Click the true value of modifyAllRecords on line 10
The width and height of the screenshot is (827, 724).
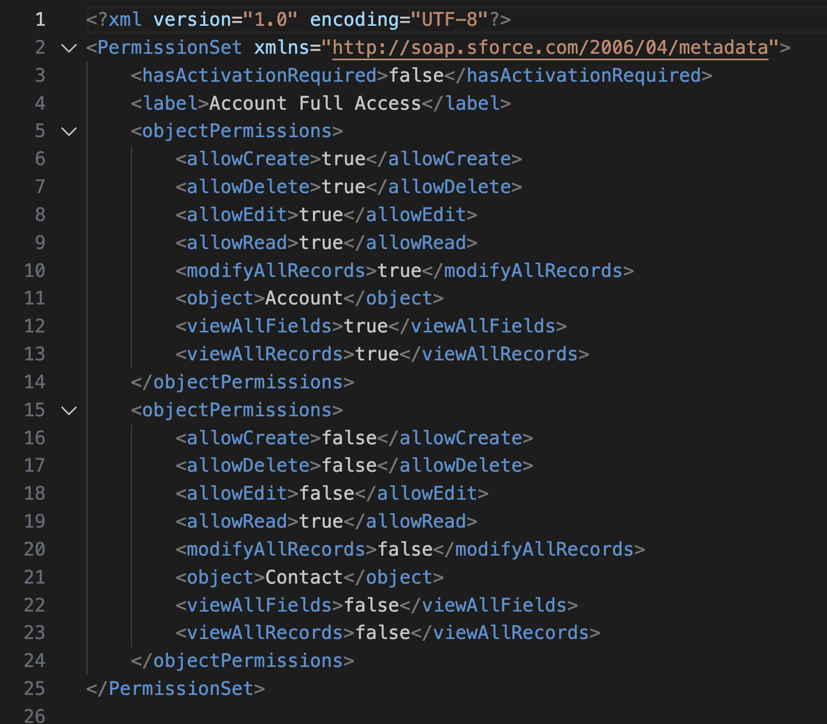point(400,271)
